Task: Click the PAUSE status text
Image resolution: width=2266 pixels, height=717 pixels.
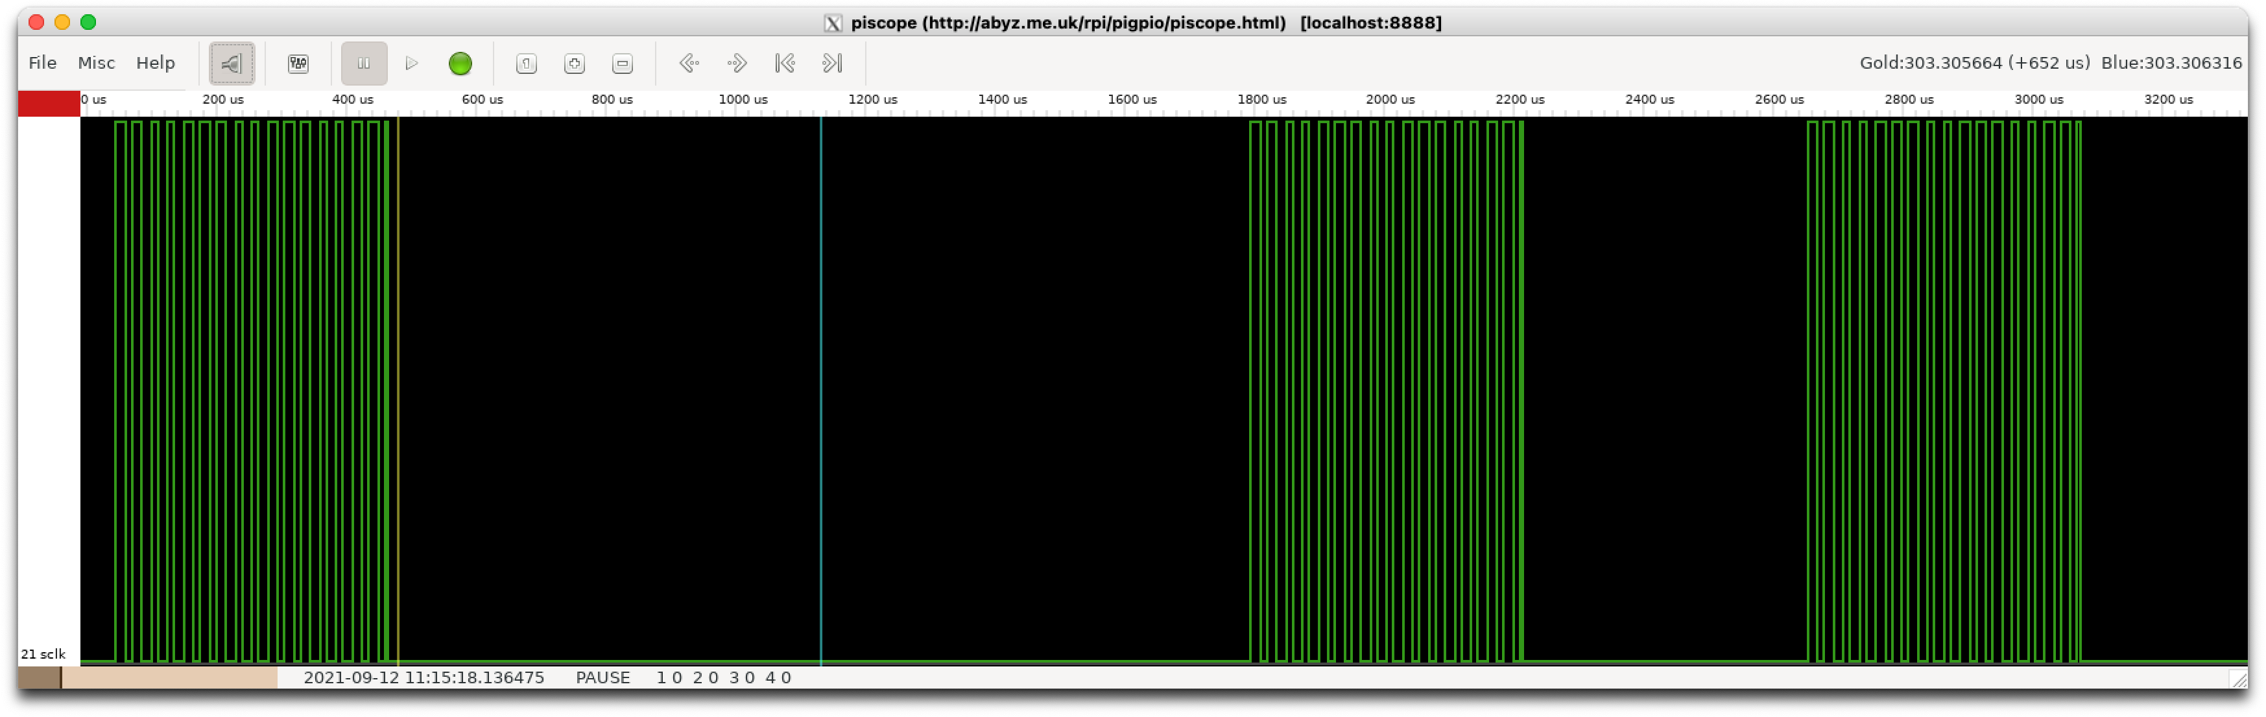Action: coord(602,677)
